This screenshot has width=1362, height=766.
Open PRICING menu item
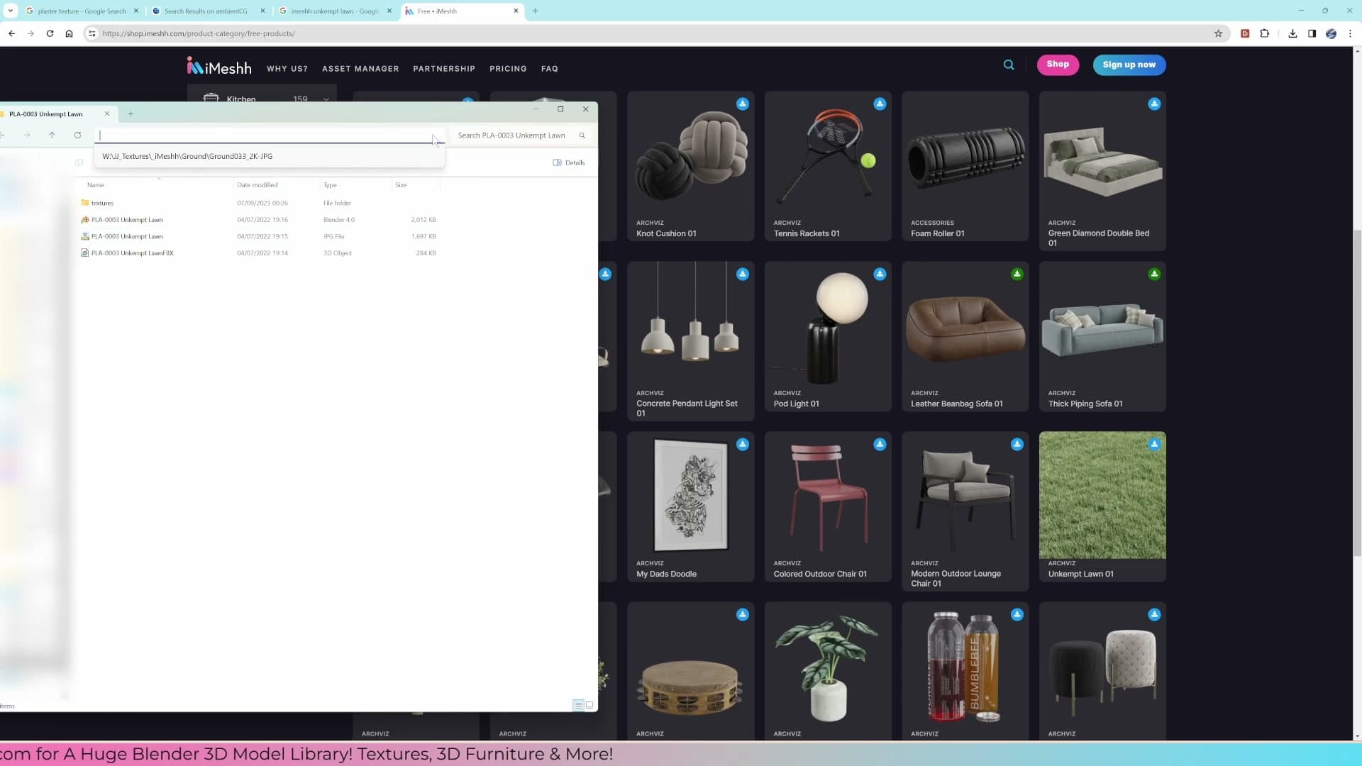(508, 69)
